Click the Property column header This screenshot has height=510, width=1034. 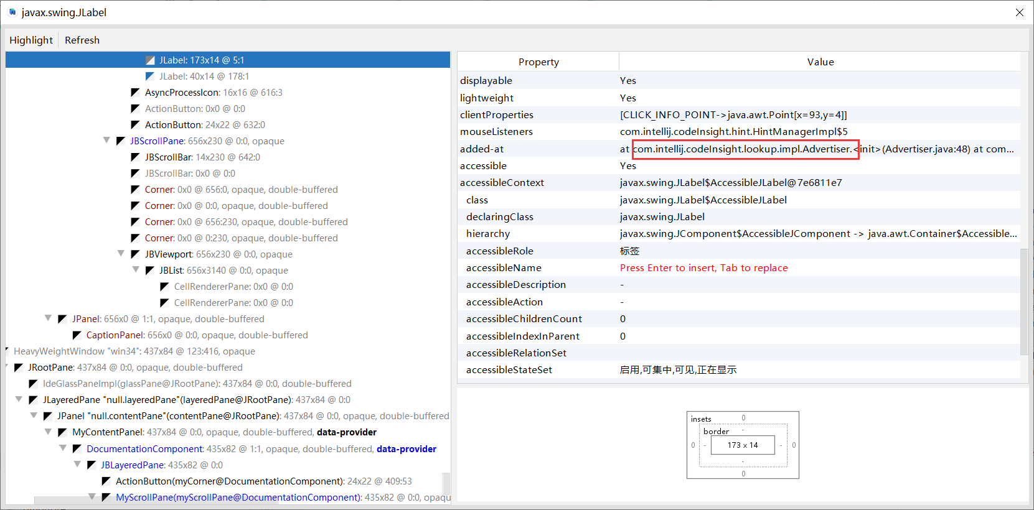click(x=538, y=62)
